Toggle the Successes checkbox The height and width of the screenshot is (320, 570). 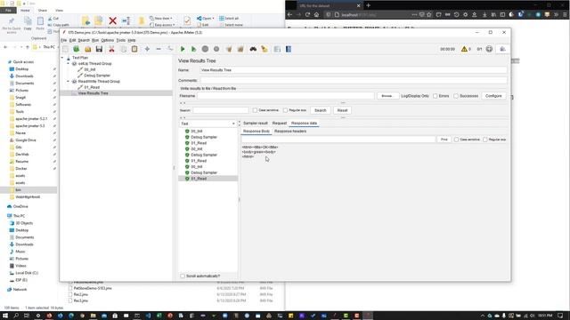tap(456, 96)
